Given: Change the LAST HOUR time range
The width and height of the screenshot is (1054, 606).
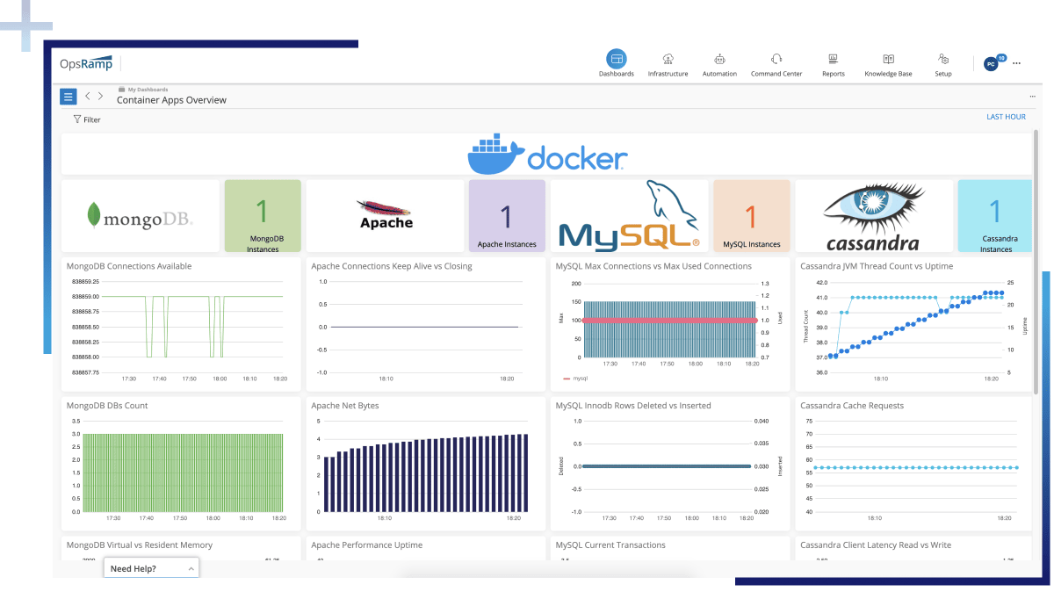Looking at the screenshot, I should (x=1006, y=117).
